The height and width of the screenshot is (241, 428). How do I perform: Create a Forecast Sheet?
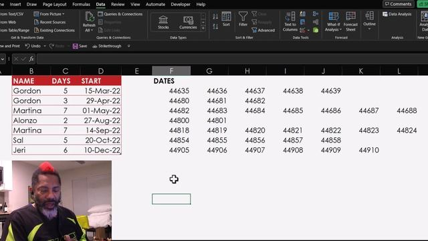[x=350, y=21]
